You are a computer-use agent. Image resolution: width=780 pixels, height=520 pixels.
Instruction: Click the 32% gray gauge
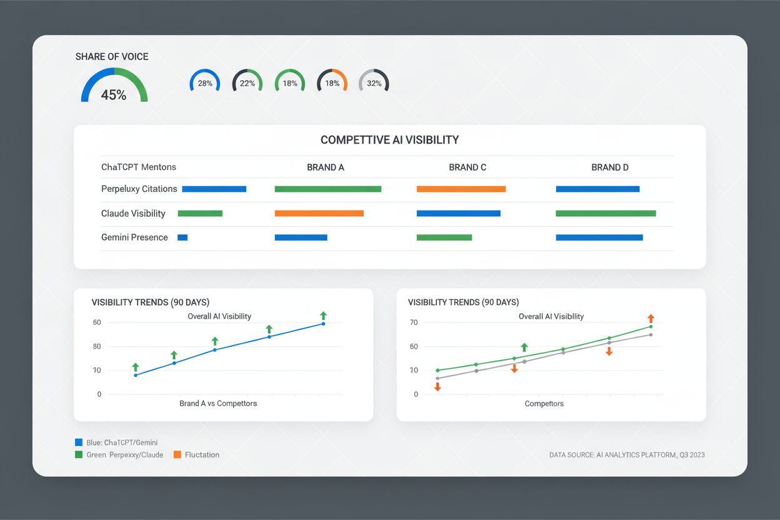coord(374,82)
